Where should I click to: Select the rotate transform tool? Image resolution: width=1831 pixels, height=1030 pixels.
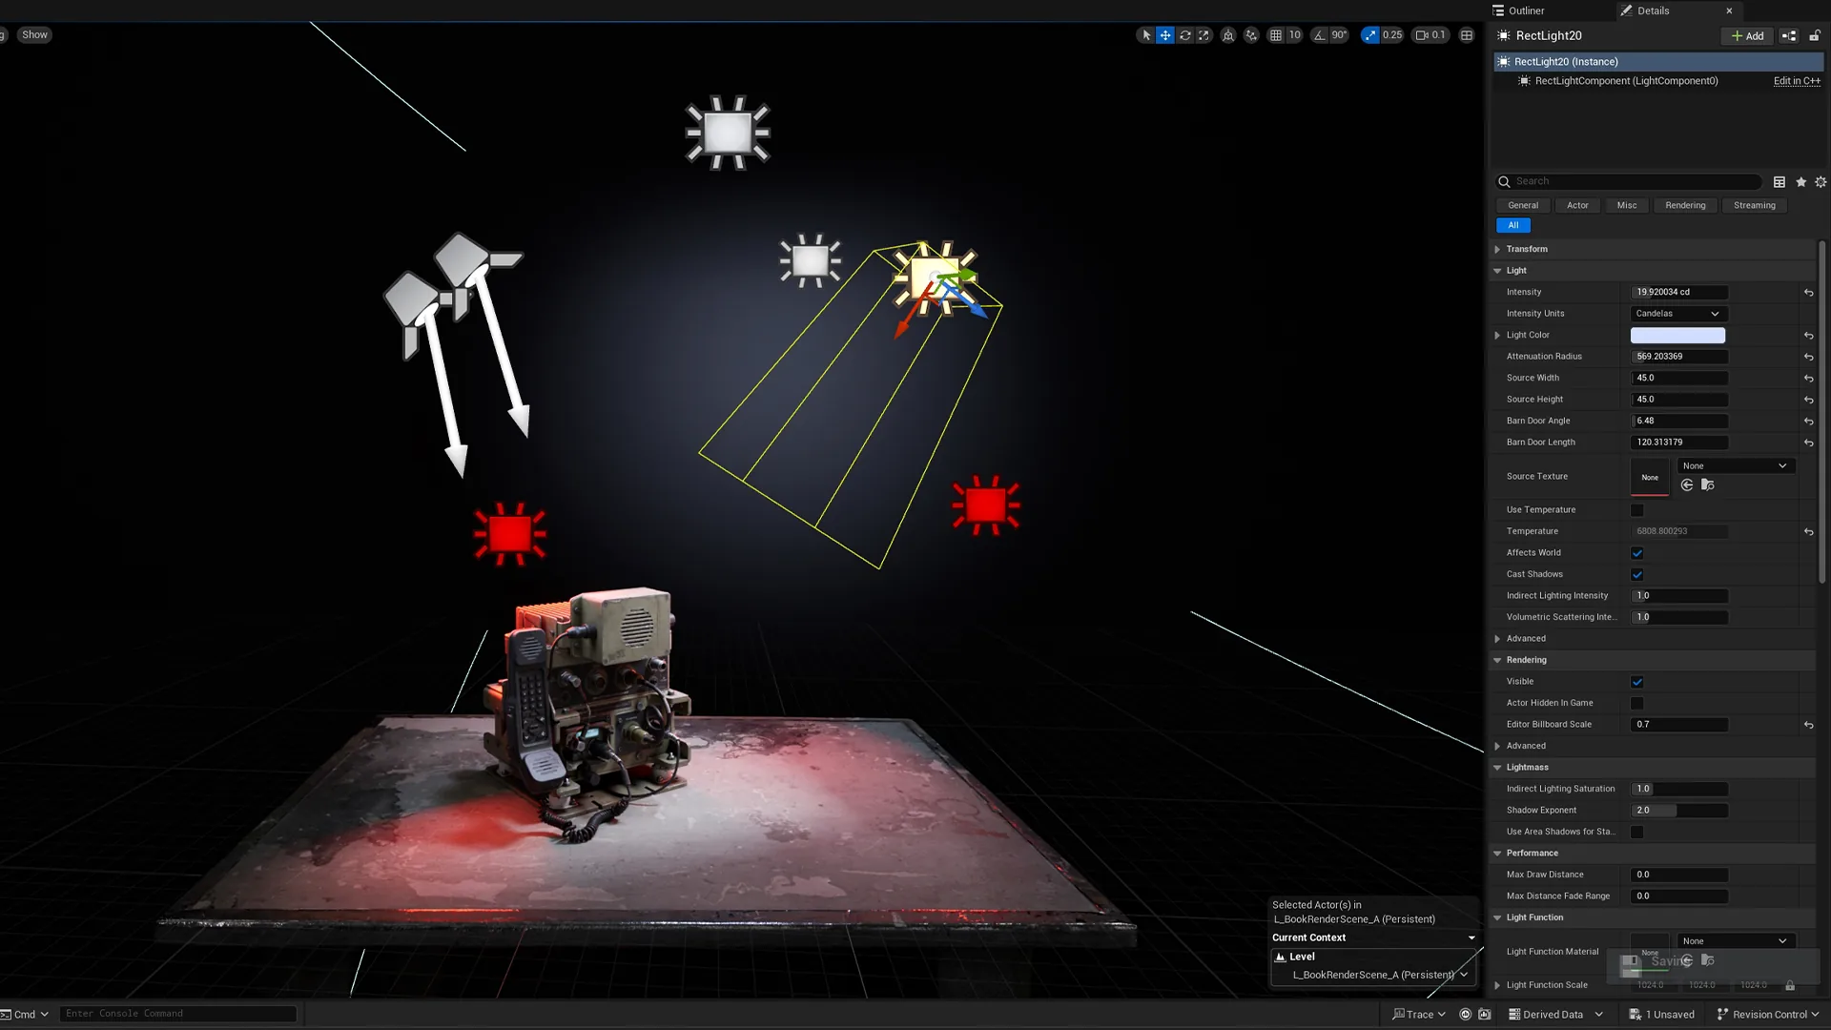(1185, 35)
